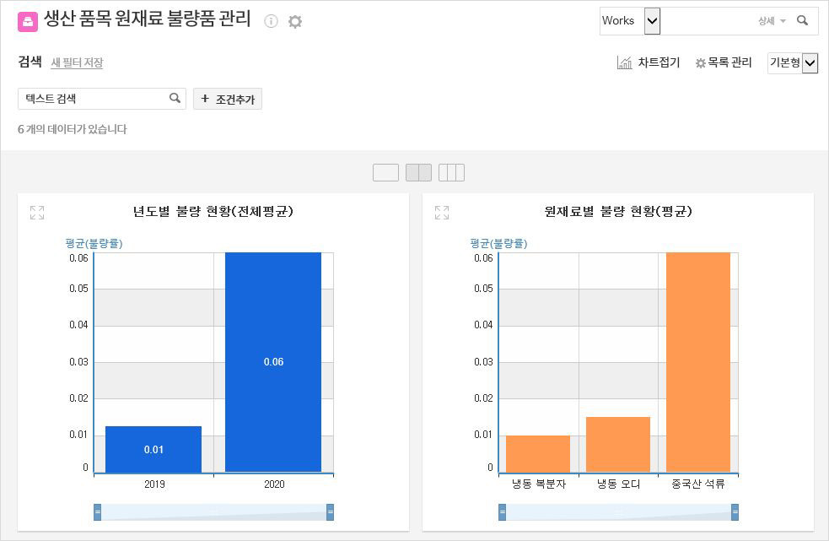Viewport: 829px width, 541px height.
Task: Expand the 상세 search options
Action: tap(771, 21)
